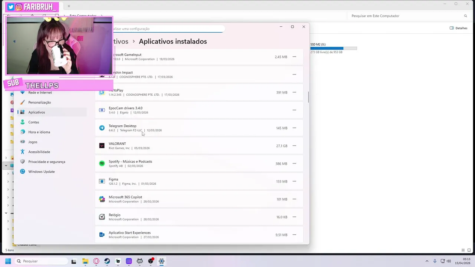Open more options for Telegram Desktop
This screenshot has width=475, height=267.
tap(294, 128)
